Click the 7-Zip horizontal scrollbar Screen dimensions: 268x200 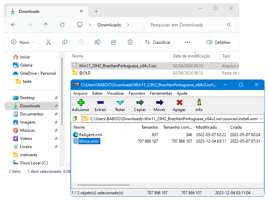pyautogui.click(x=103, y=185)
